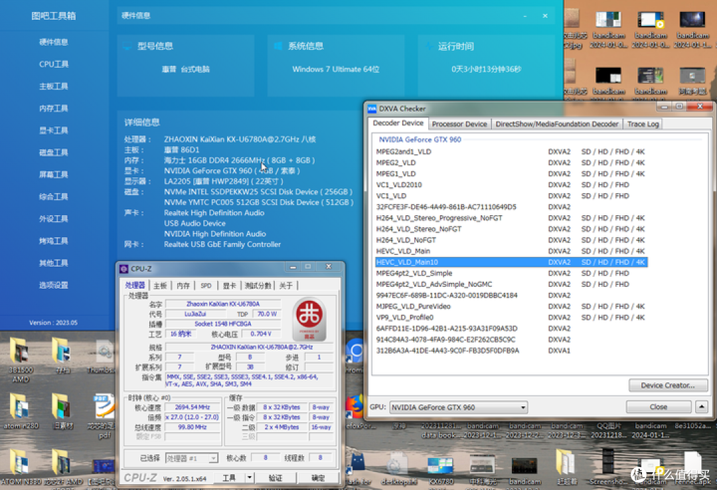Open the atom r280 desktop folder

pyautogui.click(x=21, y=411)
